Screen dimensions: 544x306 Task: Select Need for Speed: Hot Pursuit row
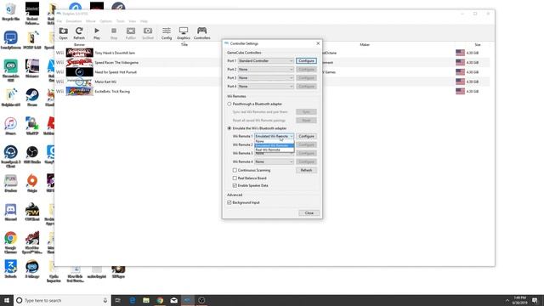coord(273,72)
